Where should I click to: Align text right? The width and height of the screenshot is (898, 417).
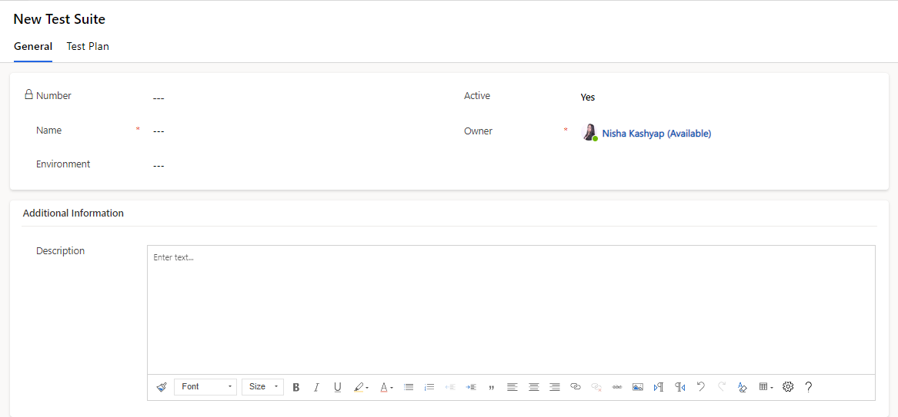coord(554,387)
